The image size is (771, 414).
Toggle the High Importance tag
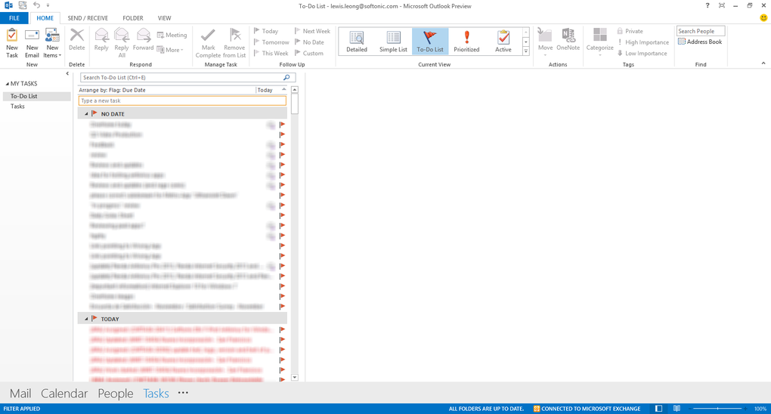coord(642,42)
